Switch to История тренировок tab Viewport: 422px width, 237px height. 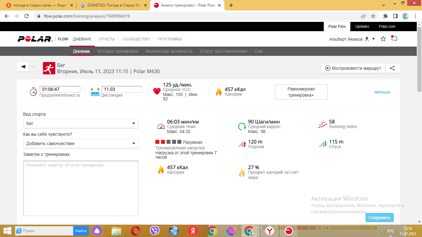[118, 51]
